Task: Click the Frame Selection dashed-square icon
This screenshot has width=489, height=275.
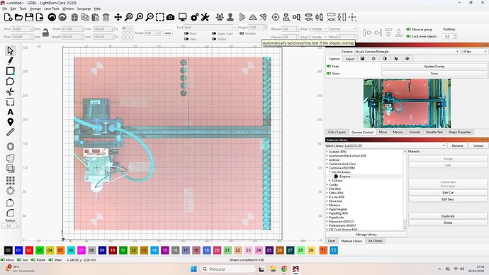Action: tap(160, 17)
